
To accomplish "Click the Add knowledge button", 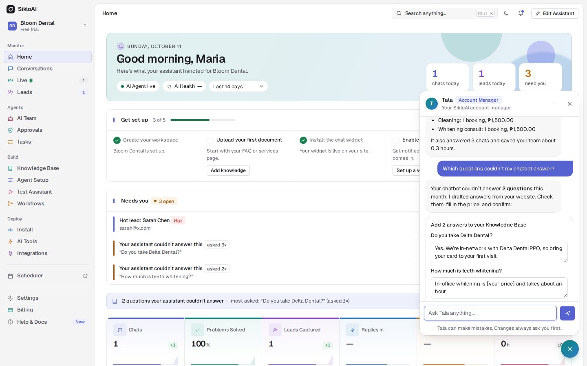I will pyautogui.click(x=228, y=170).
